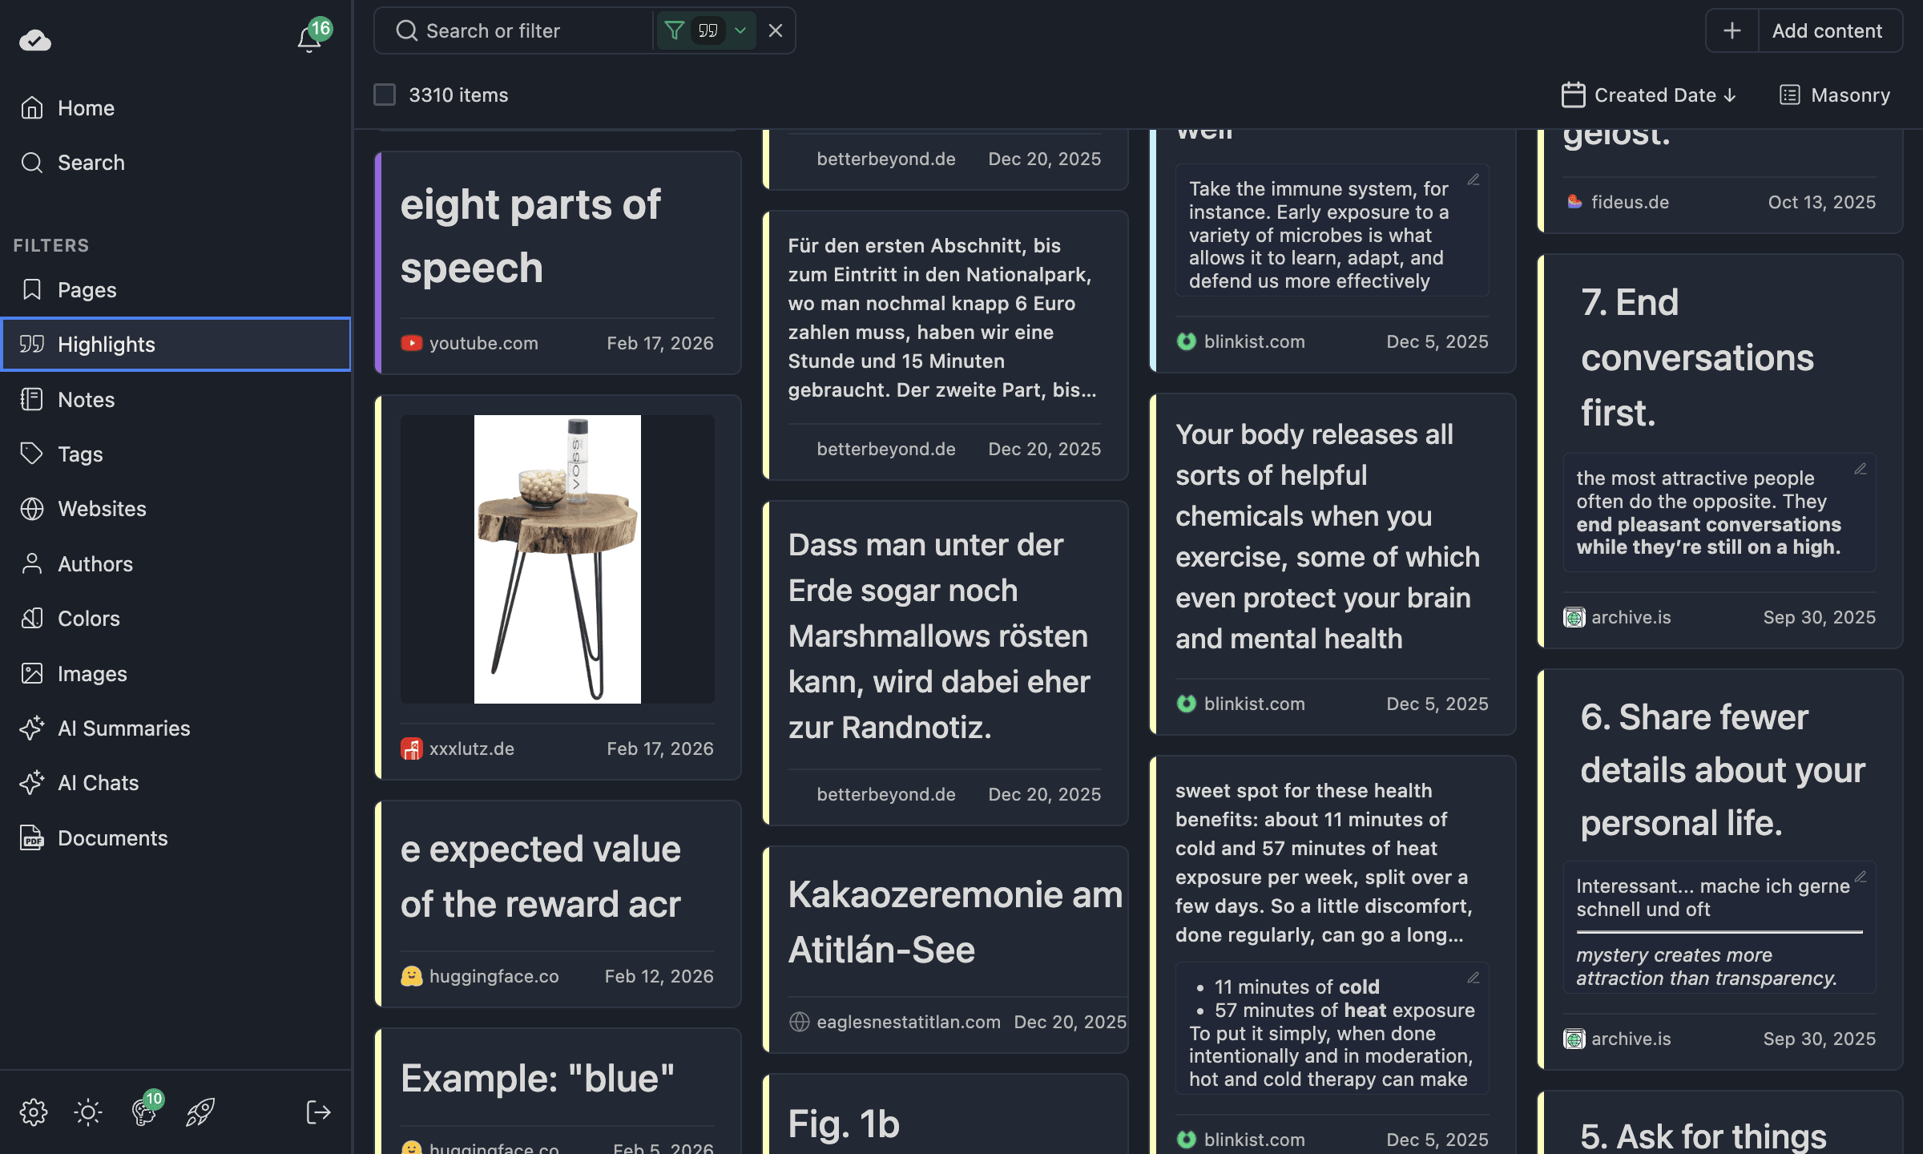Log out using the exit arrow icon
Image resolution: width=1923 pixels, height=1154 pixels.
[318, 1112]
